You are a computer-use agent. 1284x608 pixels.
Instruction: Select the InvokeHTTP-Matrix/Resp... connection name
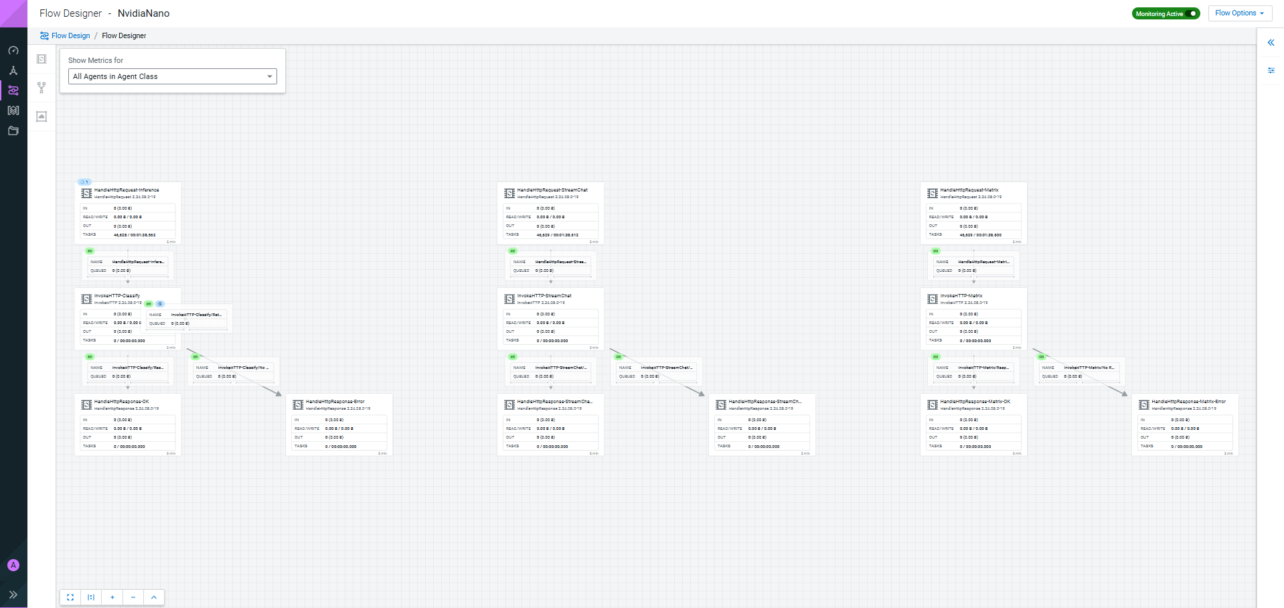pos(984,368)
